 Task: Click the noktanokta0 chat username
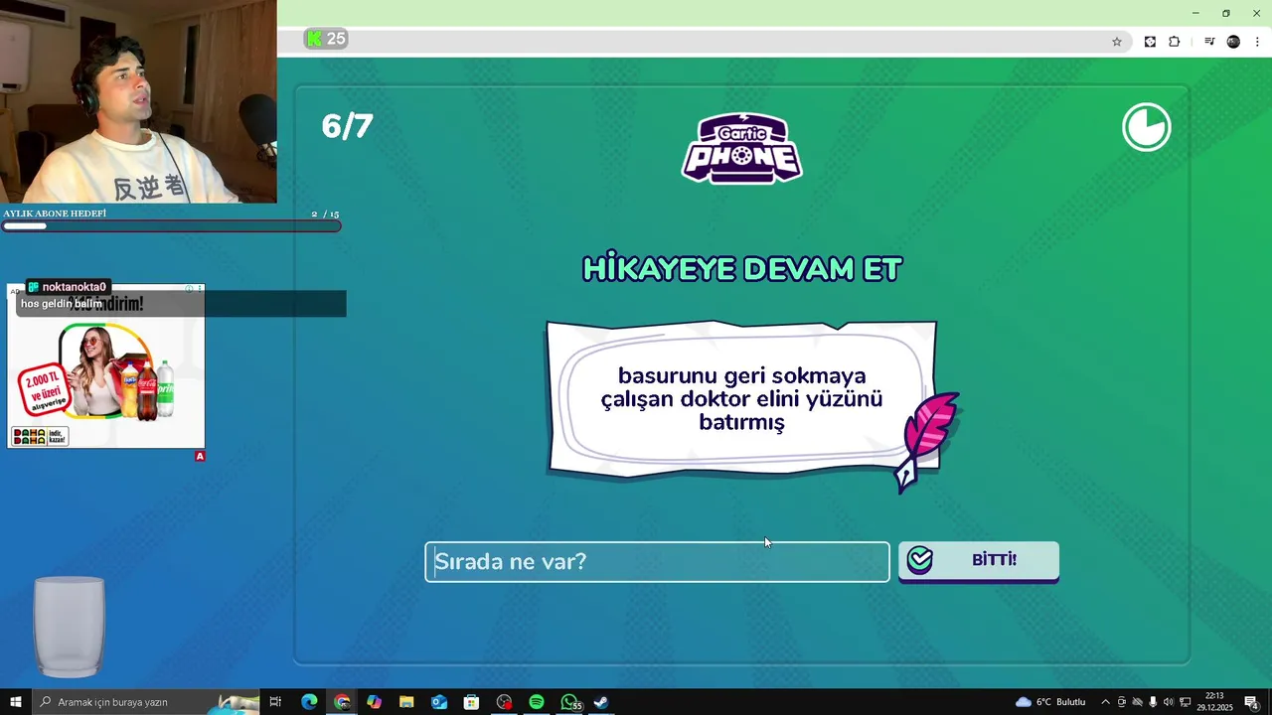tap(74, 287)
